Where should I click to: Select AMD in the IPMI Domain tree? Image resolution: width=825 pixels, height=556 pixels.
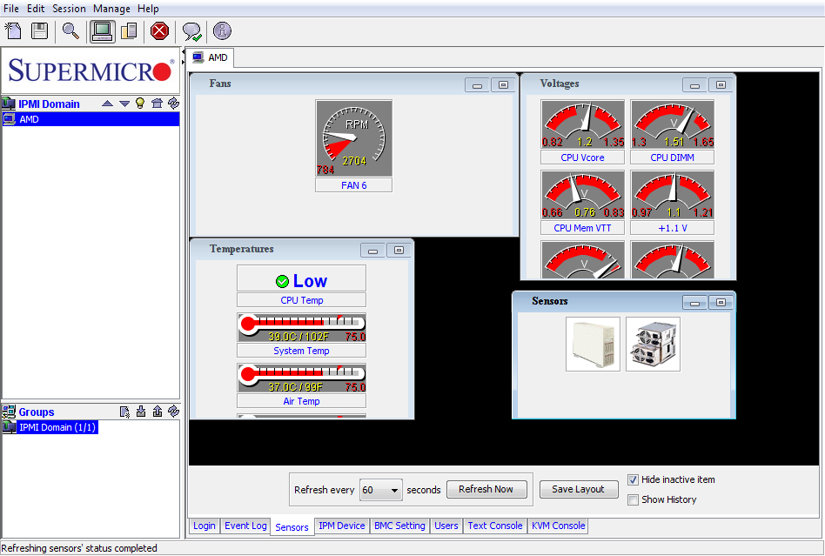[29, 119]
